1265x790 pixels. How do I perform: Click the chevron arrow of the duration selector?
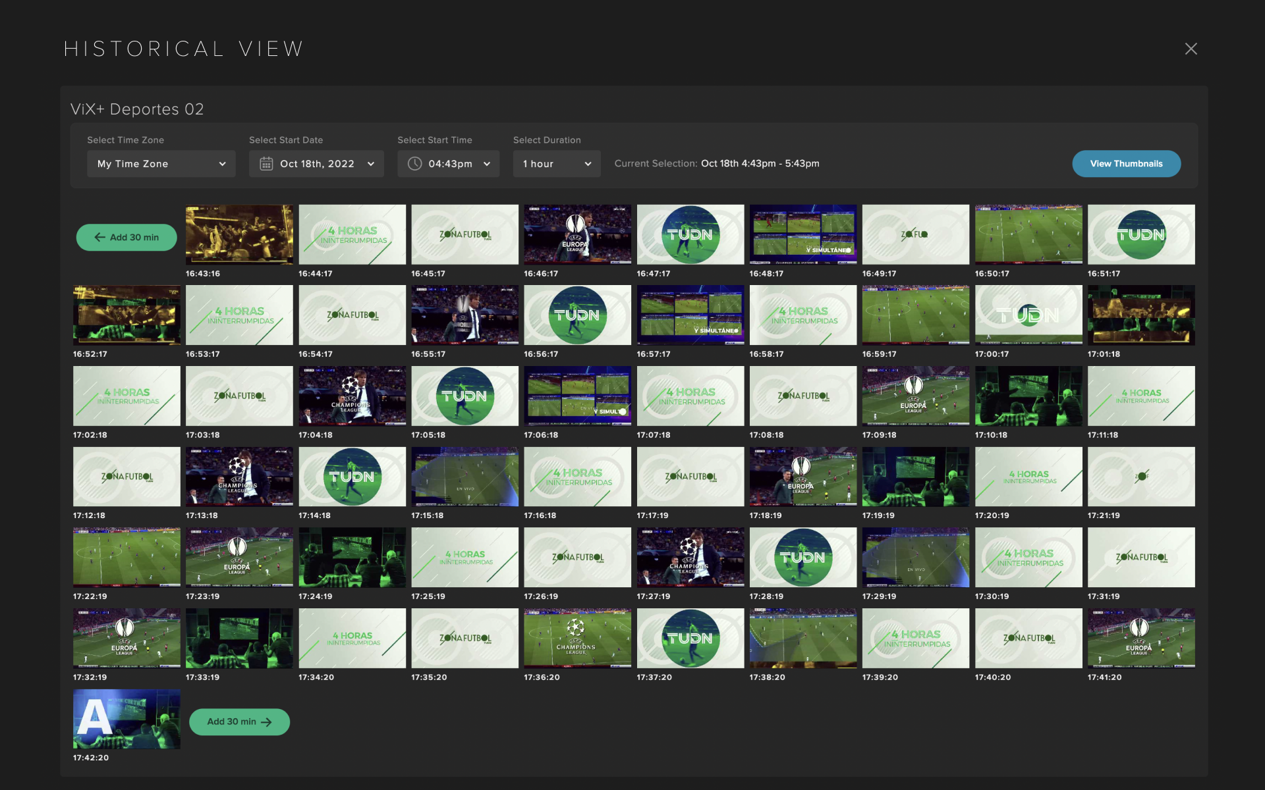click(588, 164)
